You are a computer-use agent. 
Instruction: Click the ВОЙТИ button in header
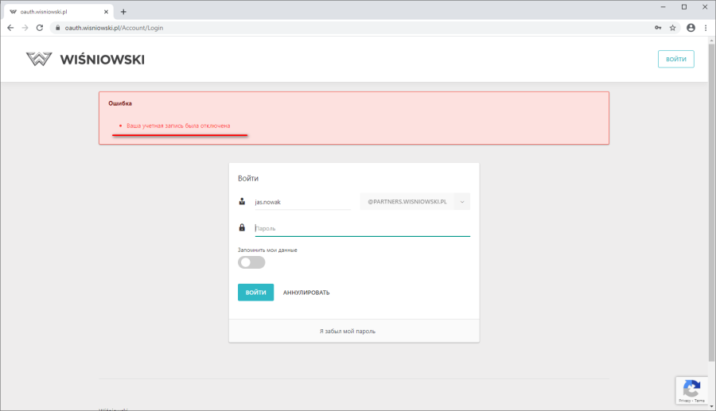coord(675,60)
